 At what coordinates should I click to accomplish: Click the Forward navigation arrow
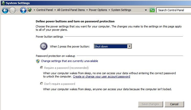tap(12, 10)
